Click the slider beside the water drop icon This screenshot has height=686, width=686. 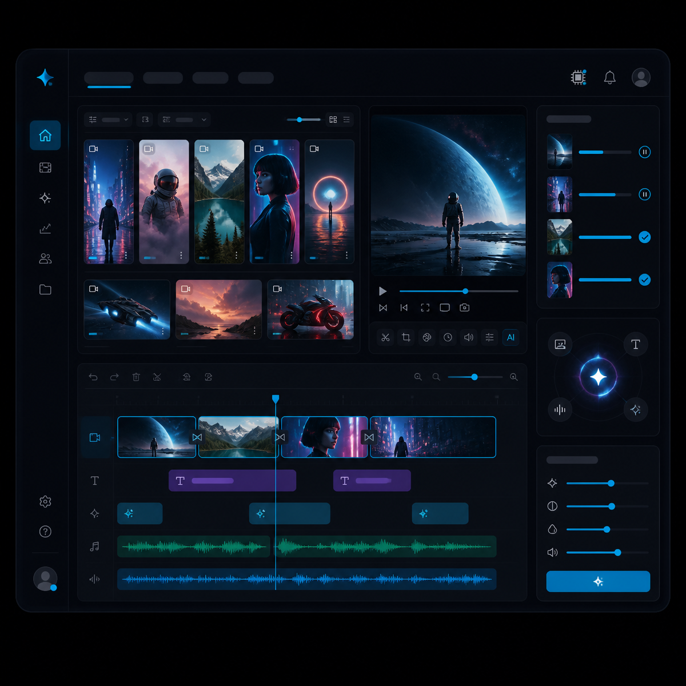[x=607, y=529]
